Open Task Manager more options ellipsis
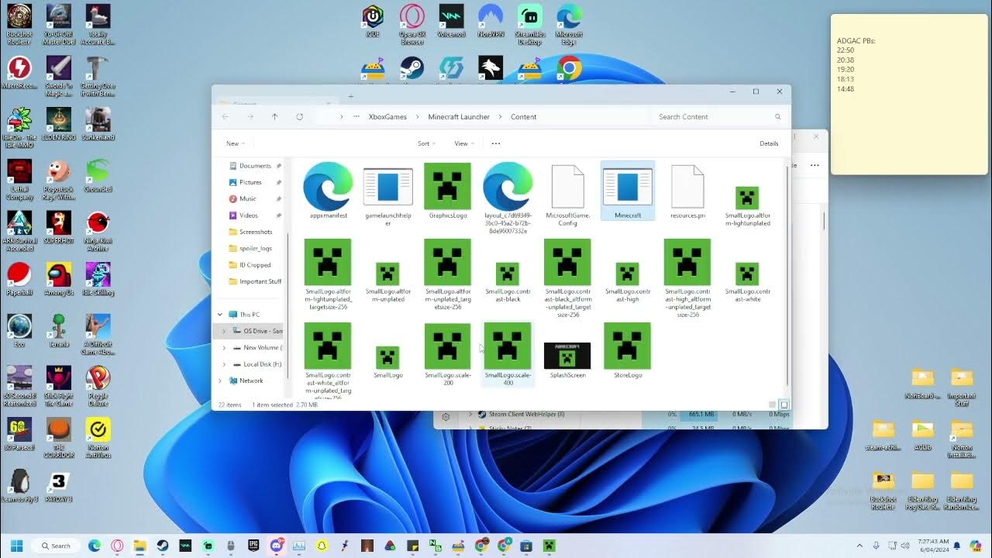 815,164
